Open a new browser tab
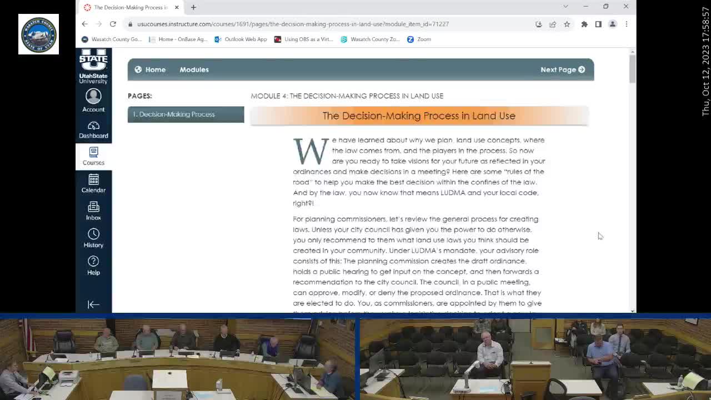 193,7
